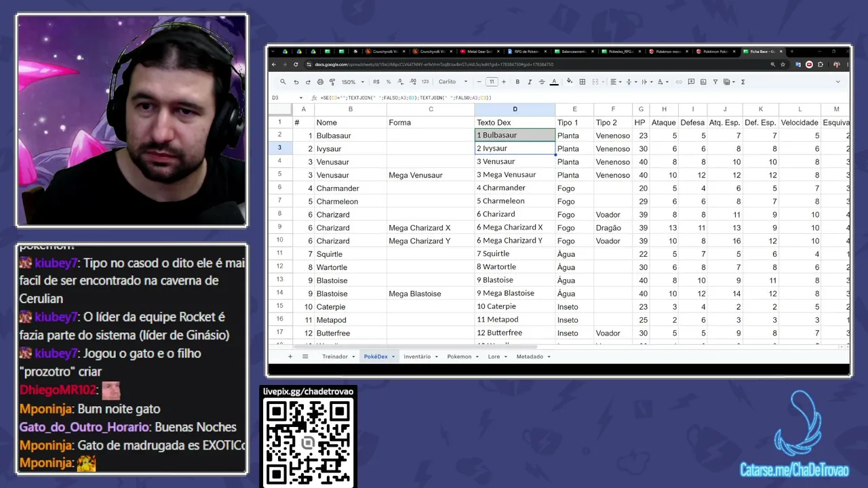Open the functions sigma menu

click(x=743, y=82)
